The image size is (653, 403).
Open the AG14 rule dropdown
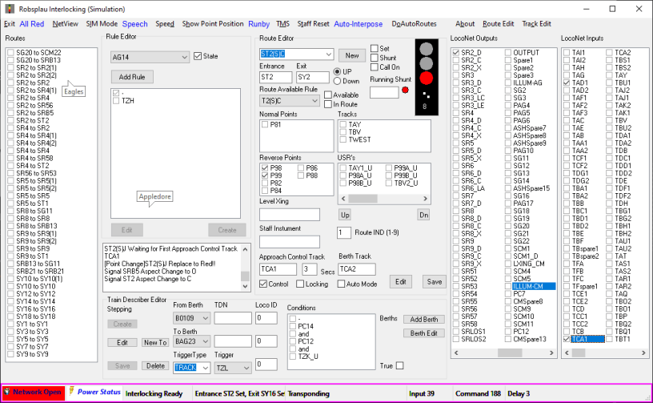pos(185,57)
